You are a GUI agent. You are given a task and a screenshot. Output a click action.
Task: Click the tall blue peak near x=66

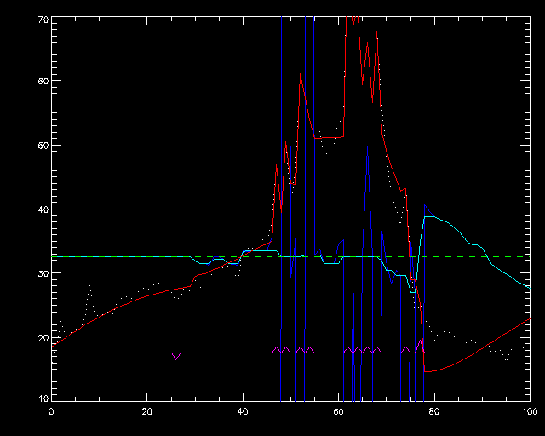pyautogui.click(x=367, y=147)
